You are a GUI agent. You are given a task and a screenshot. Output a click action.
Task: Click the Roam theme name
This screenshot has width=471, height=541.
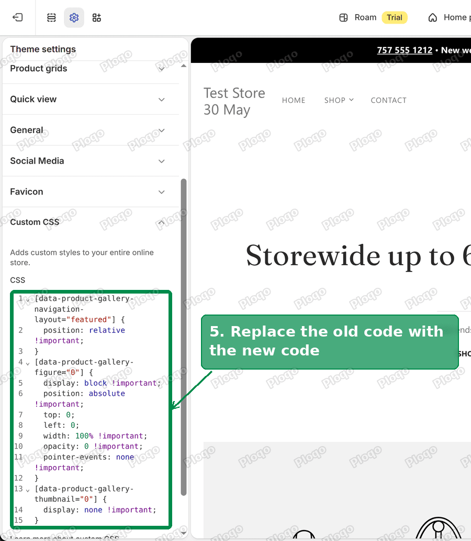[x=366, y=18]
